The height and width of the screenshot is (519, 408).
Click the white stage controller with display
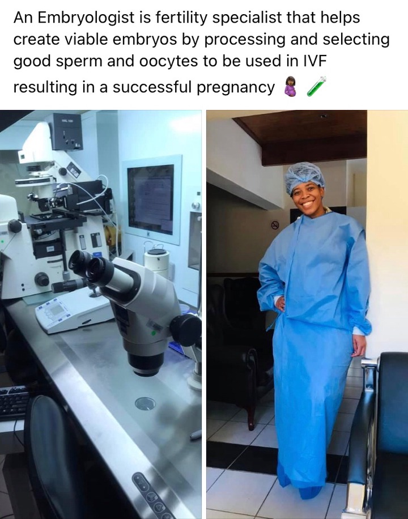(73, 312)
